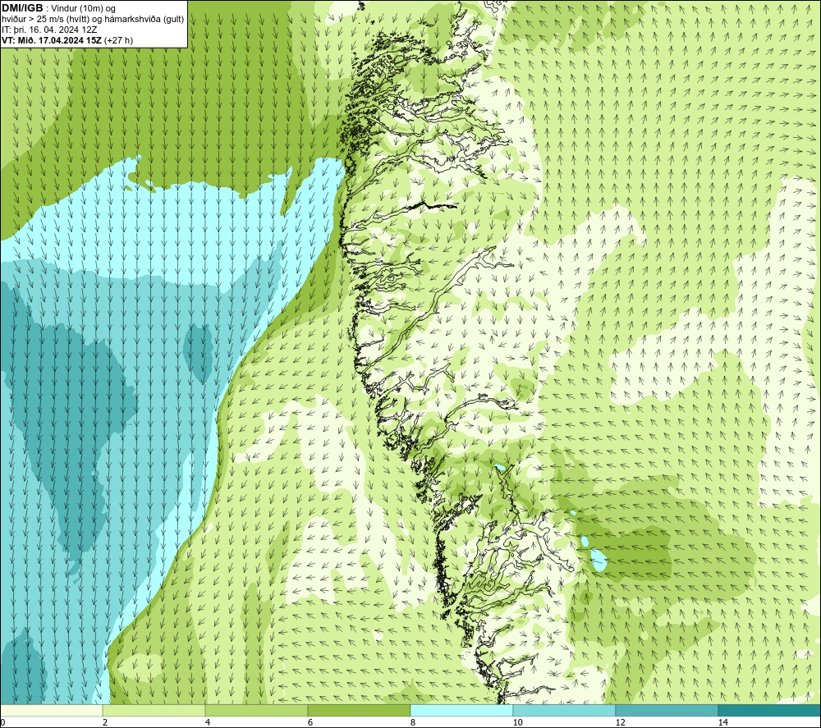The width and height of the screenshot is (821, 728).
Task: Click the 4–6 m/s medium green swatch
Action: click(x=256, y=711)
